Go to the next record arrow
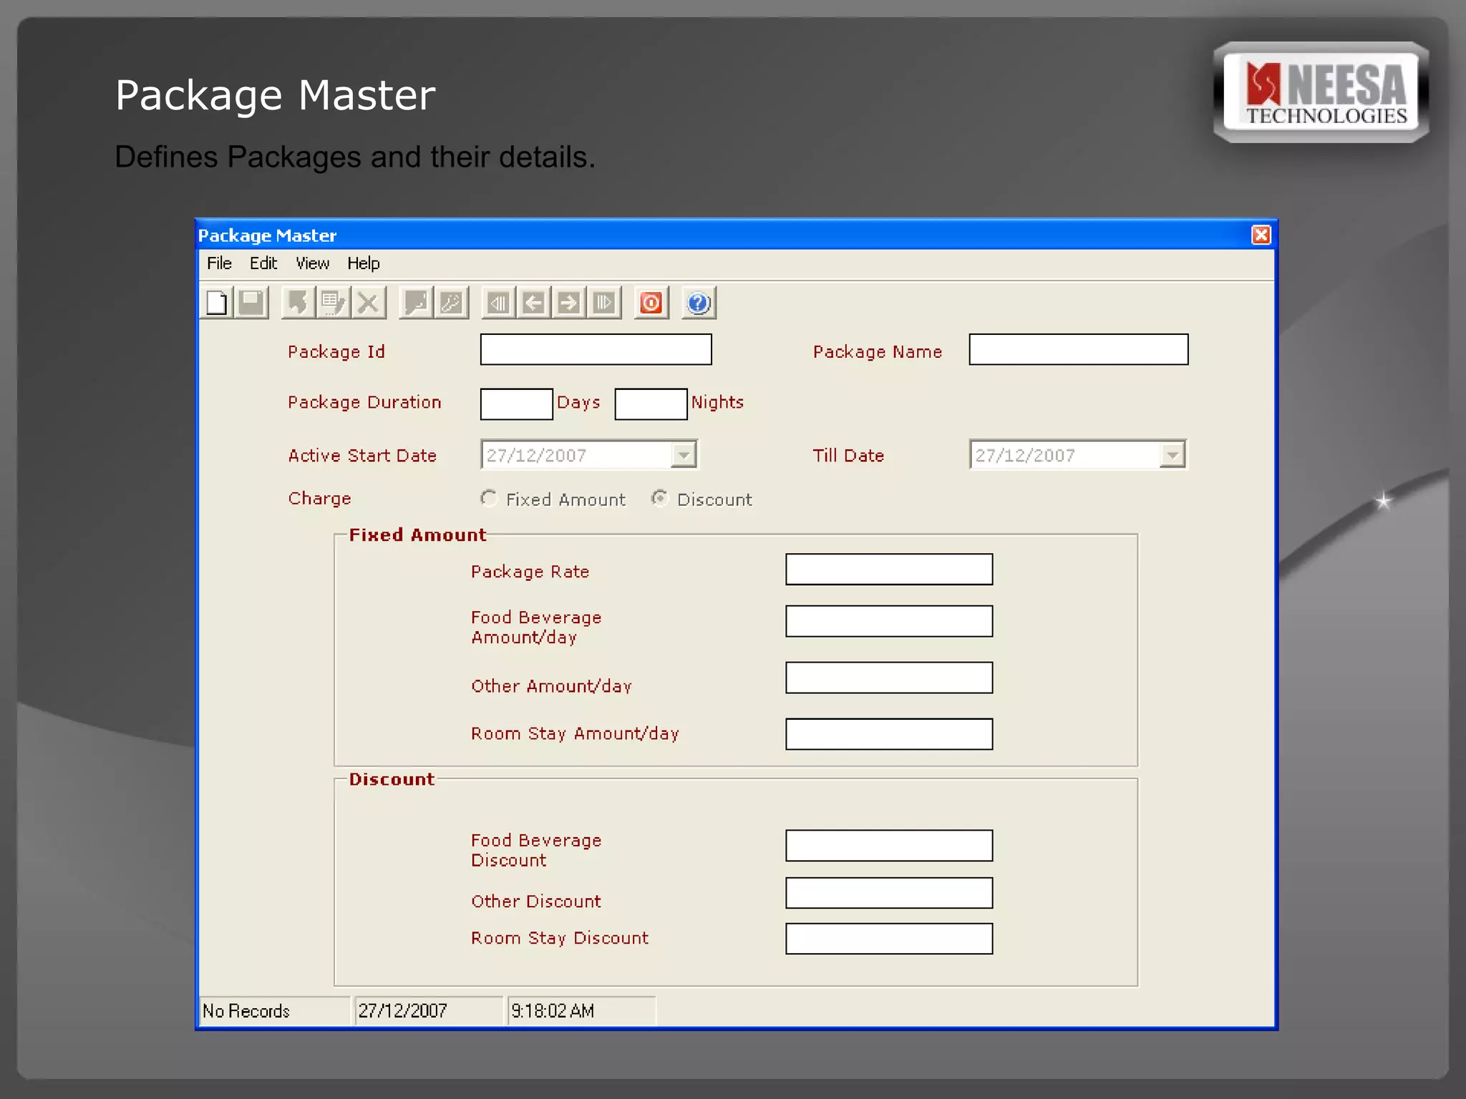Screen dimensions: 1466x1099 [568, 303]
